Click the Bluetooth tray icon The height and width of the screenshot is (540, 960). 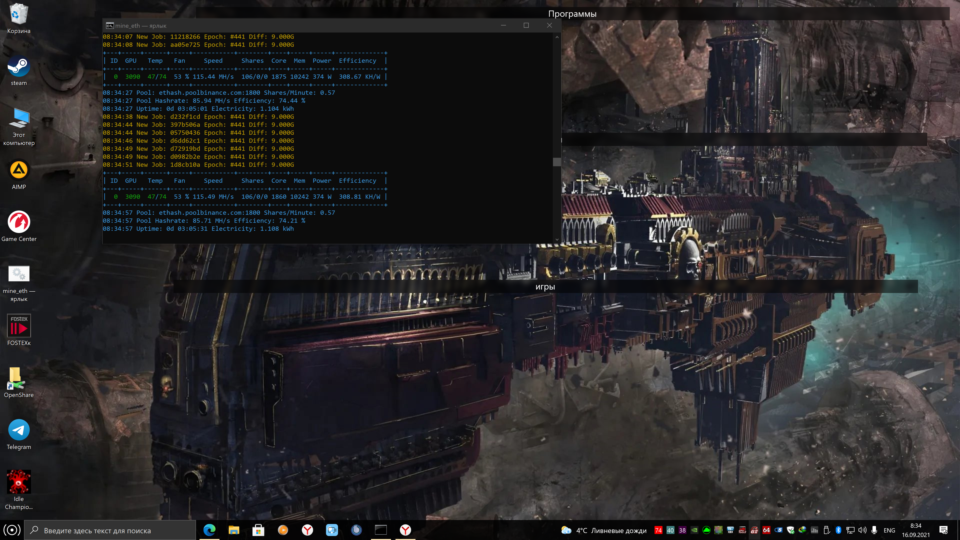838,530
